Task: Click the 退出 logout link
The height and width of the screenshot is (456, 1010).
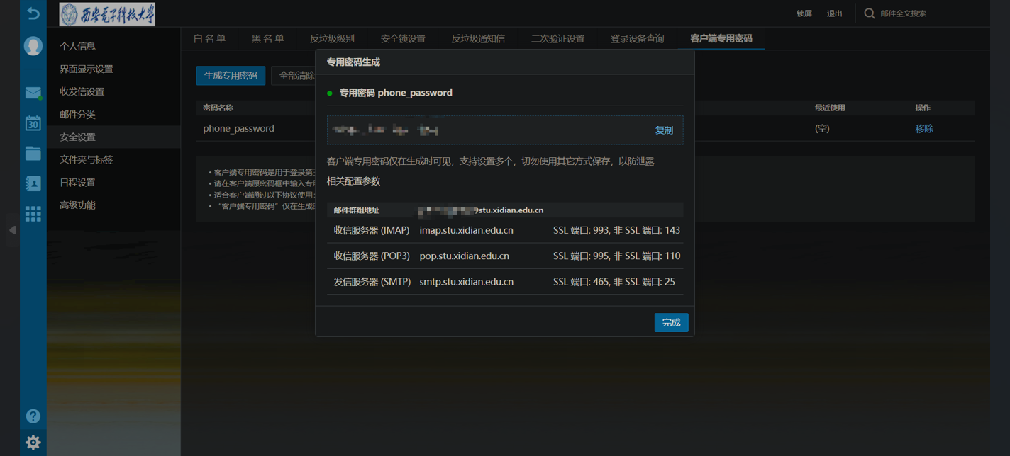Action: click(834, 13)
